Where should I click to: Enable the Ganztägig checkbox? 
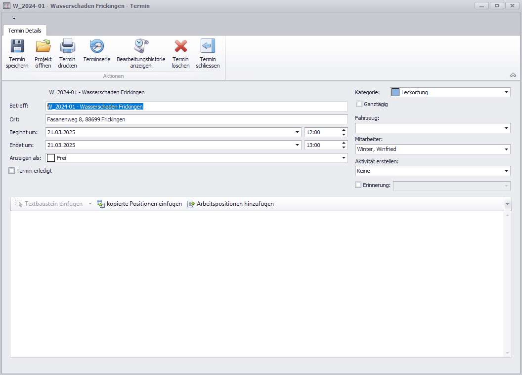pos(359,104)
